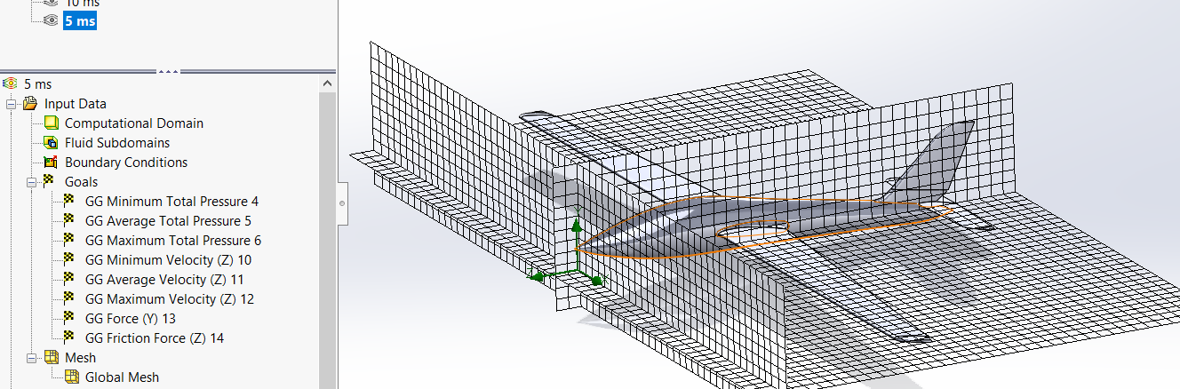The width and height of the screenshot is (1180, 389).
Task: Click the horizontal panel splitter grip
Action: 168,70
